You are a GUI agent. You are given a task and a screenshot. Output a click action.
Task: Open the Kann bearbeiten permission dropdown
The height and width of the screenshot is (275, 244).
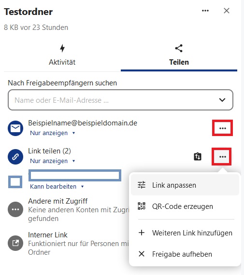point(57,186)
